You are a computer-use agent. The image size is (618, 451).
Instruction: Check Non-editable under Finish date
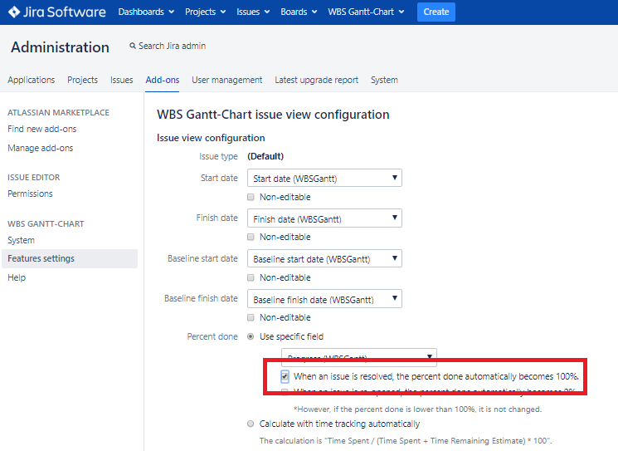(251, 237)
